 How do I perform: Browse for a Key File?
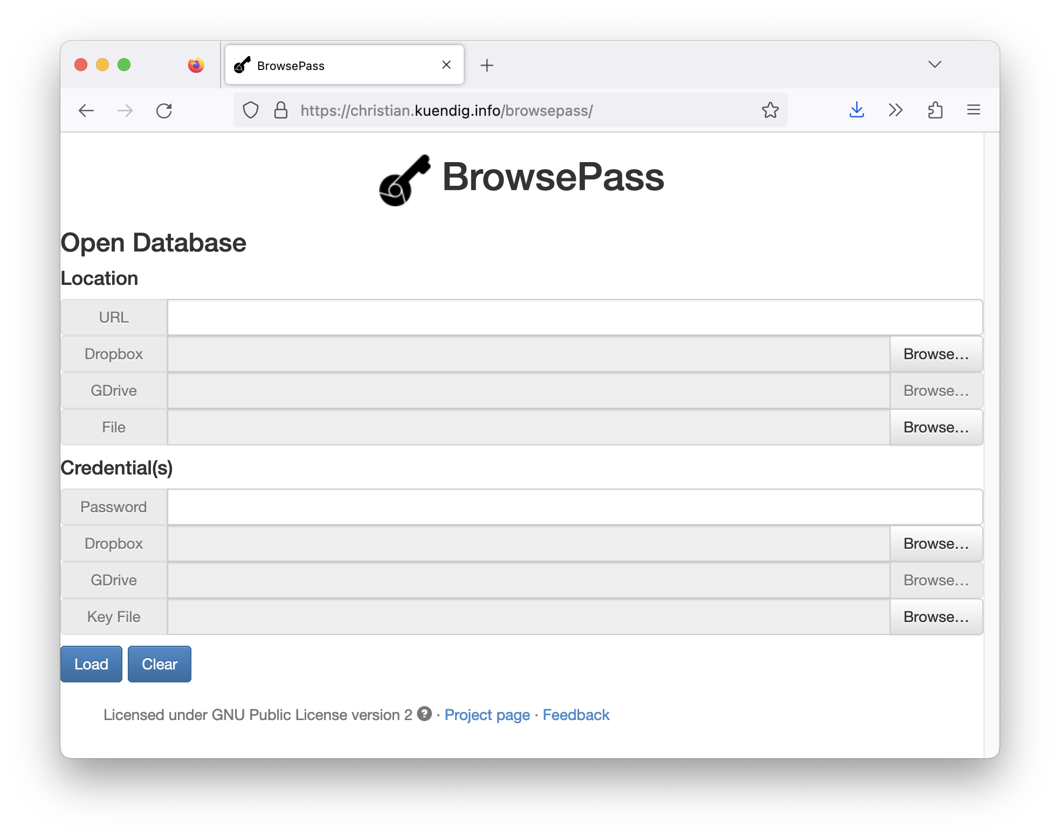tap(936, 617)
